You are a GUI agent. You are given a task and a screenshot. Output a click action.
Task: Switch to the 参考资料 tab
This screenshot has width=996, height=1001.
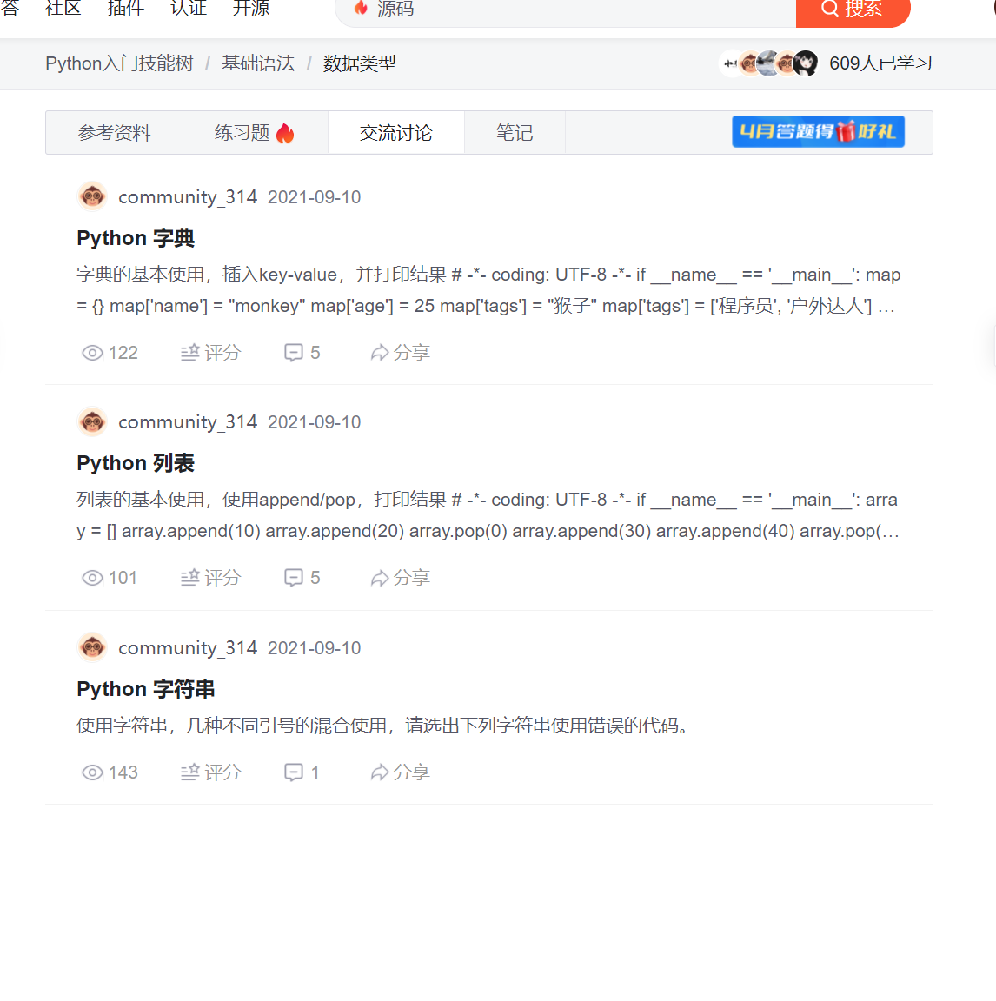114,133
